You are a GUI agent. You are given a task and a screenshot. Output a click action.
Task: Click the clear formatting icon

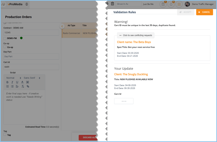coord(23,87)
